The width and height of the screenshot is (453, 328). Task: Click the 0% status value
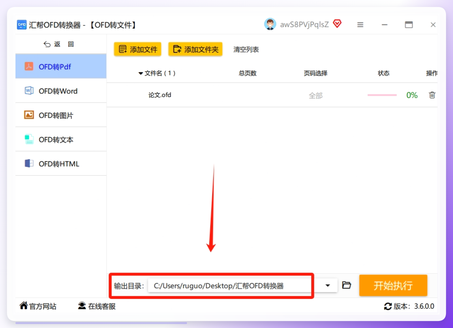(x=412, y=95)
